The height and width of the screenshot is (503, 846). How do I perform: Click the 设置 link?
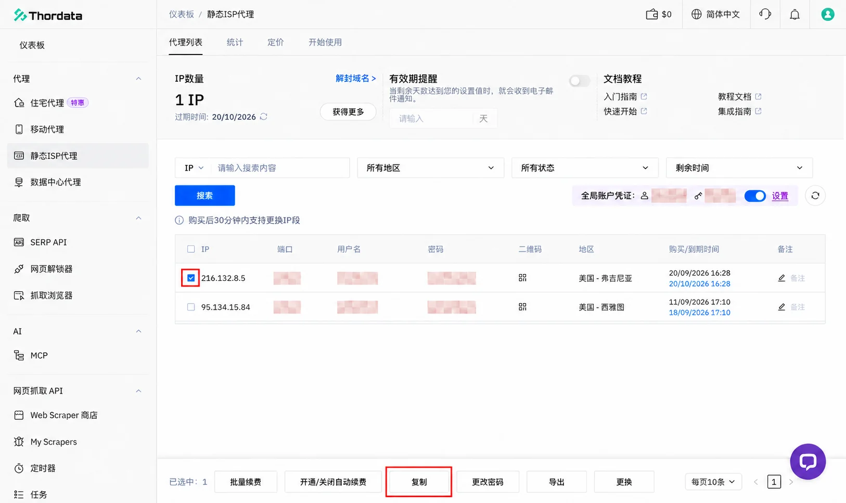coord(780,196)
